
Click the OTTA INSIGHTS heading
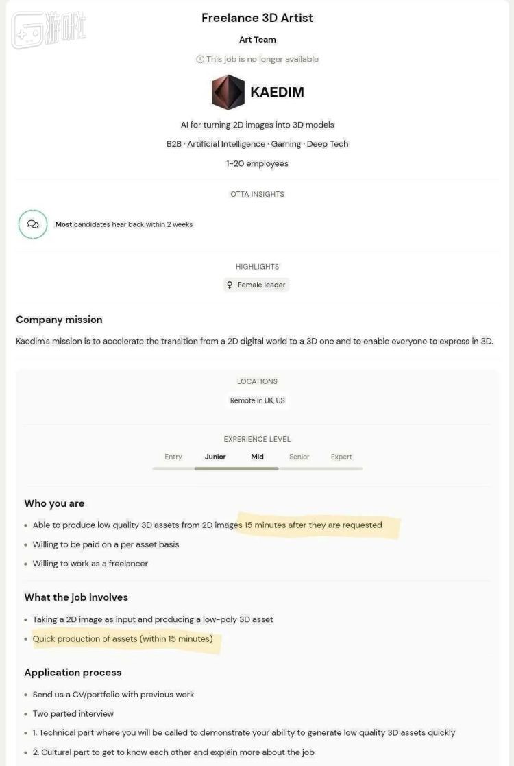257,195
